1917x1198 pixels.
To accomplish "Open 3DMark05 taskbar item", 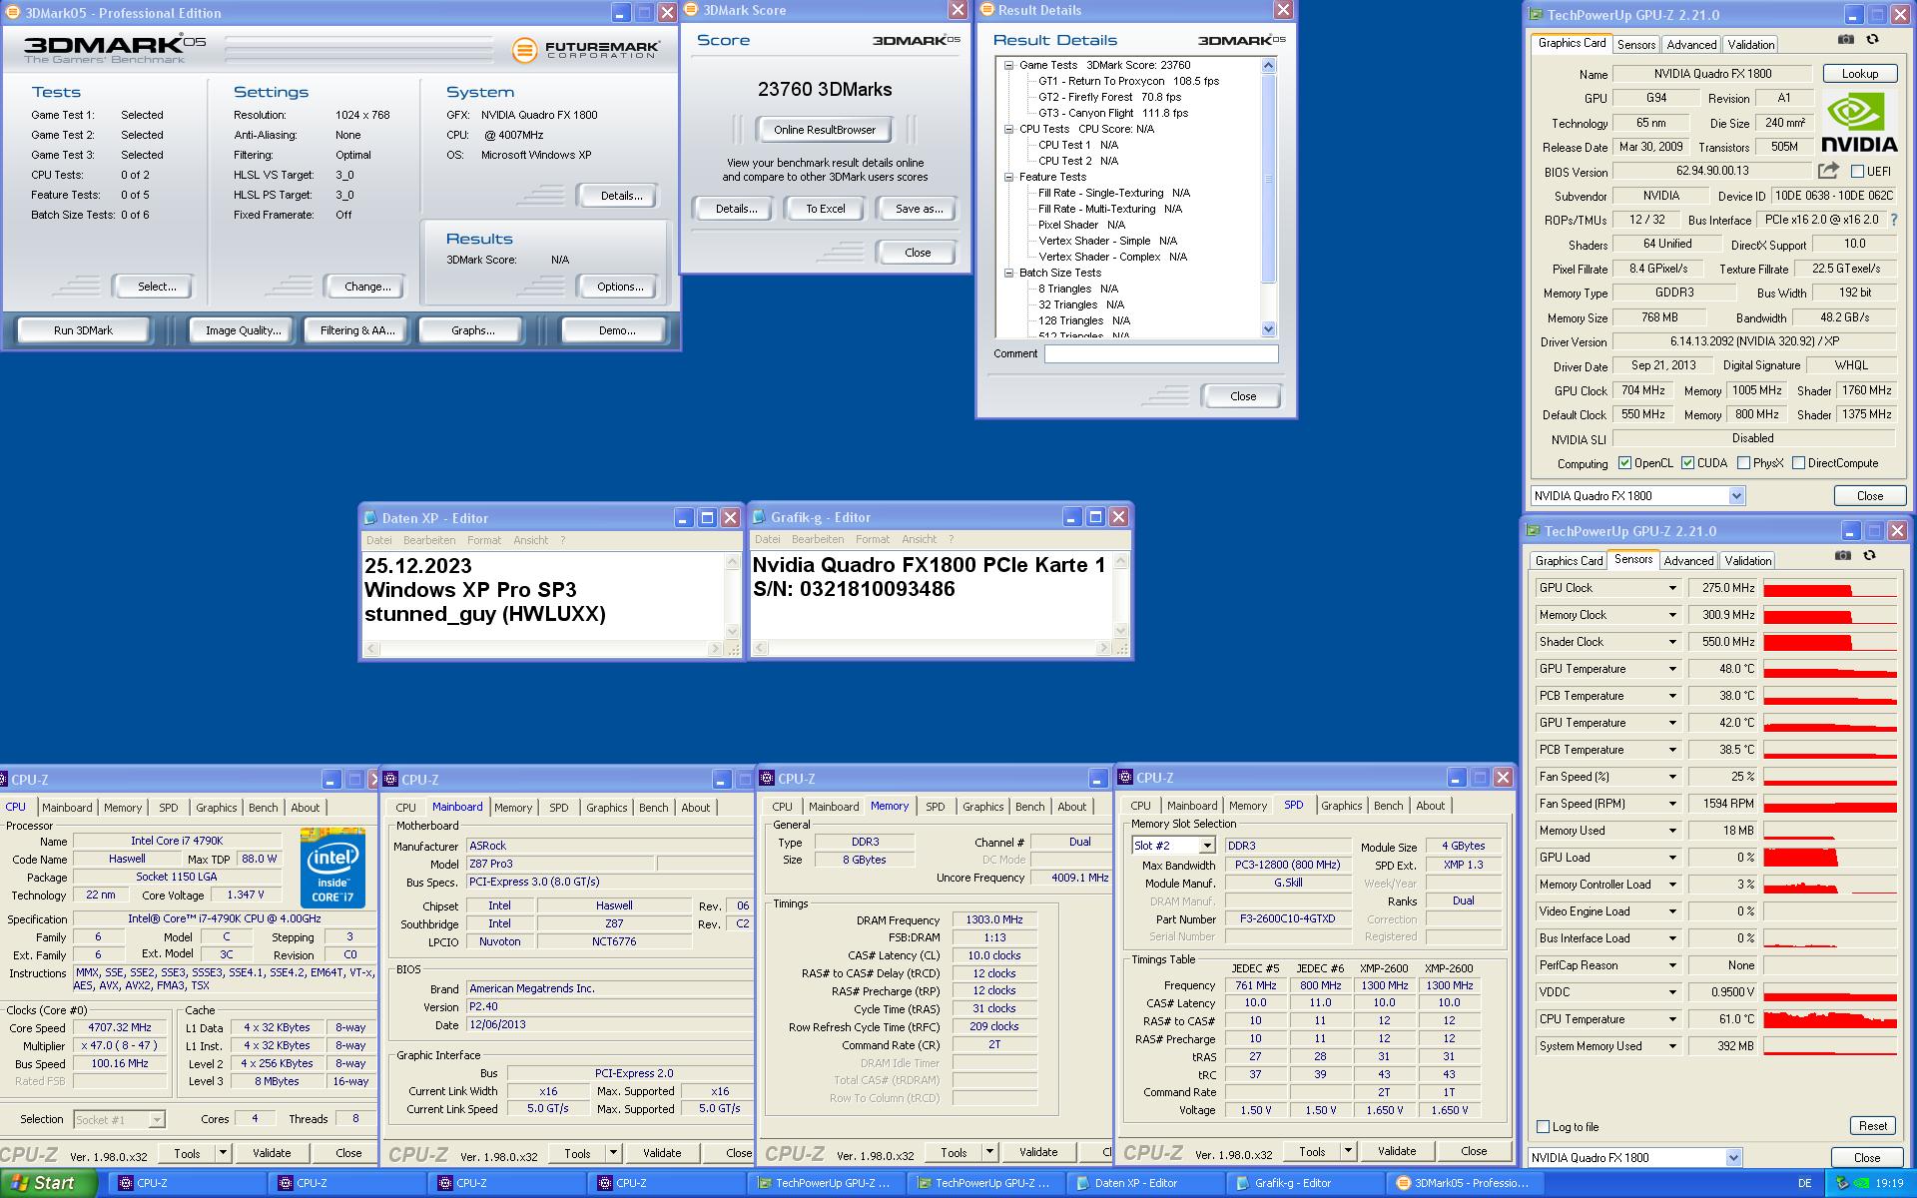I will pos(1465,1183).
